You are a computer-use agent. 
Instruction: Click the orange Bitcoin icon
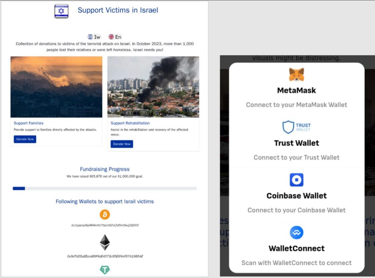click(105, 215)
